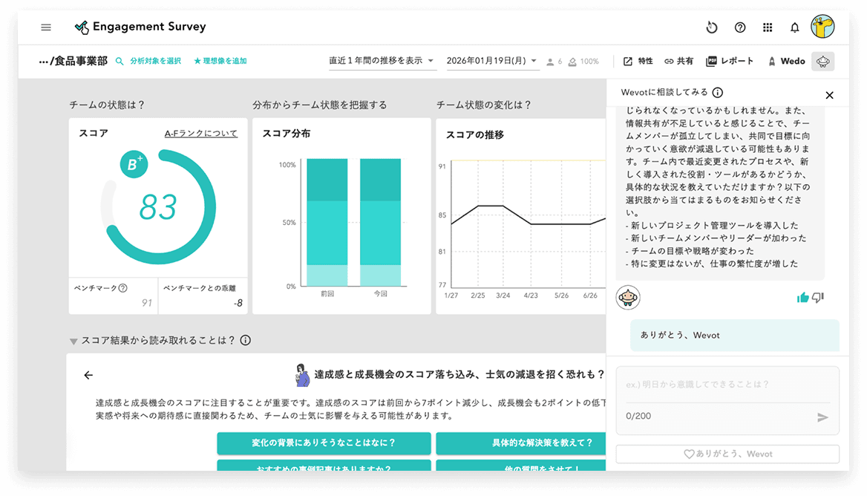
Task: Give thumbs up to Wevot's answer
Action: [x=802, y=296]
